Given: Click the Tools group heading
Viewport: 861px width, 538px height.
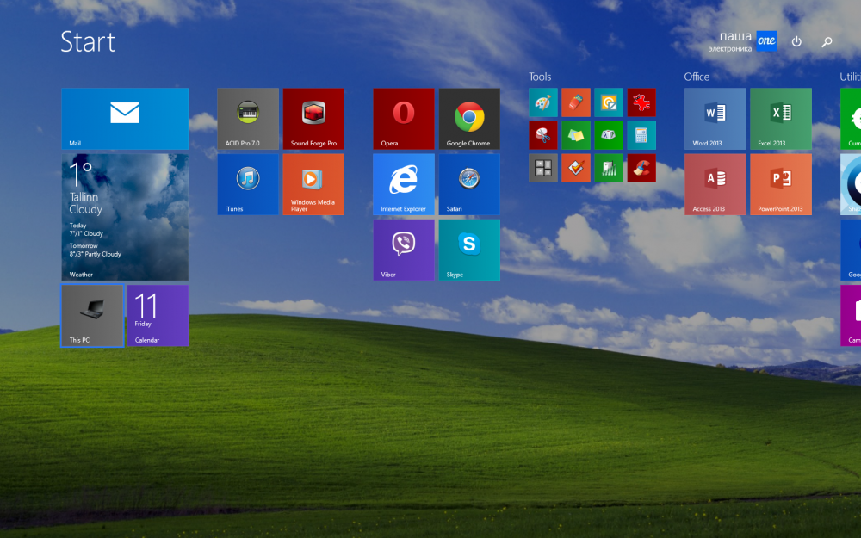Looking at the screenshot, I should (540, 77).
